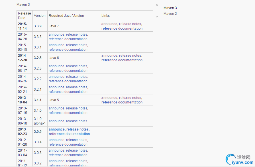The height and width of the screenshot is (167, 255).
Task: Click announce for version 3.0.3
Action: coord(56,150)
